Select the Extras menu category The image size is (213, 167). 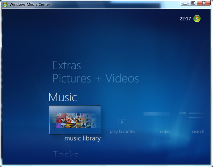(67, 65)
